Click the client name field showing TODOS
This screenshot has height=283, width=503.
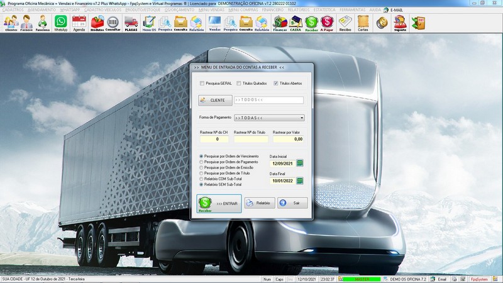pyautogui.click(x=268, y=100)
